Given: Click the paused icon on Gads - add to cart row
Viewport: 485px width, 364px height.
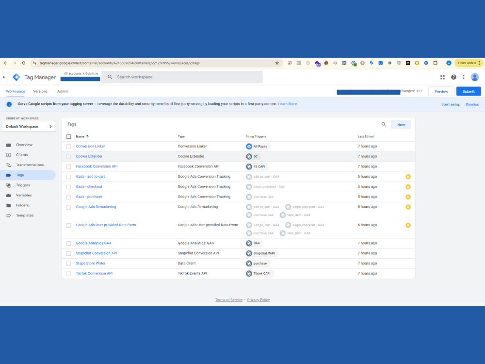Looking at the screenshot, I should (408, 177).
